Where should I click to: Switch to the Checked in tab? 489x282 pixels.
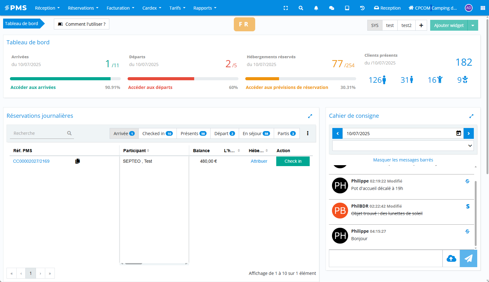point(157,134)
